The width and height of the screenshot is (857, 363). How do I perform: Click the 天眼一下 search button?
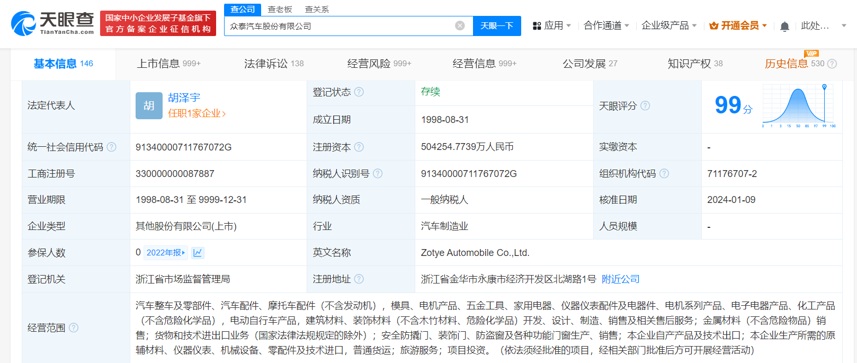(x=497, y=26)
